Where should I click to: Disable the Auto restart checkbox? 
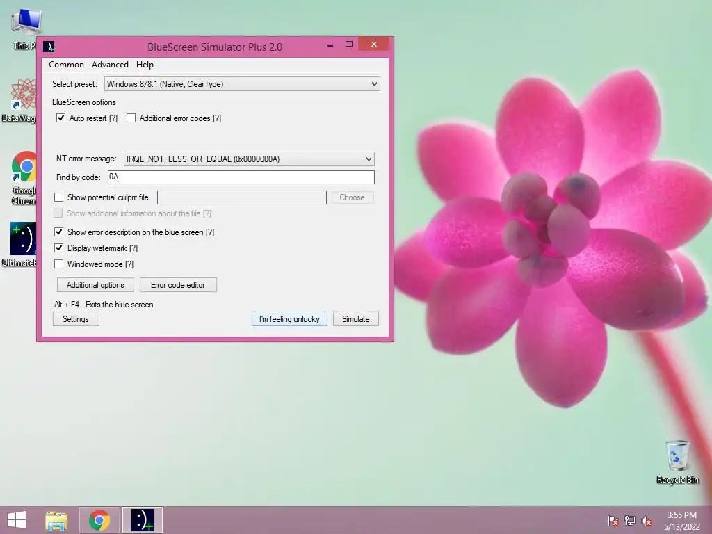tap(61, 118)
